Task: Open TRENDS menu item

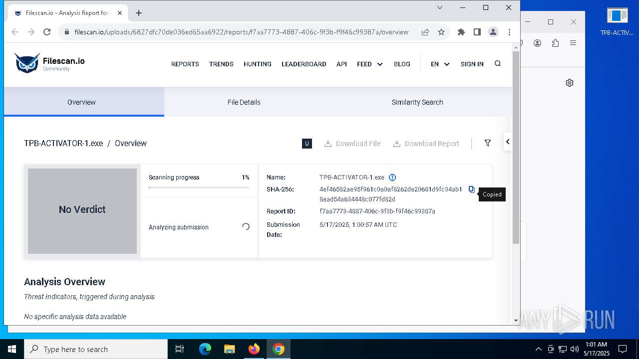Action: pyautogui.click(x=221, y=64)
